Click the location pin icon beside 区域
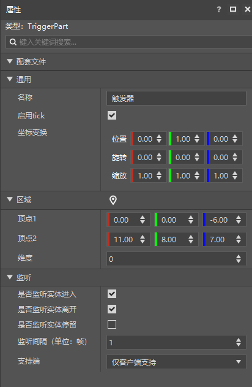The width and height of the screenshot is (252, 387). click(x=113, y=200)
